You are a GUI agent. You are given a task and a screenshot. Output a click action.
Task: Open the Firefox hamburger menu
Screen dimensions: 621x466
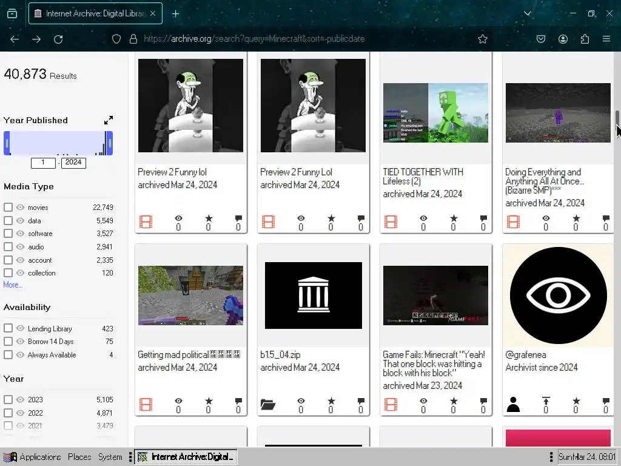(x=606, y=39)
